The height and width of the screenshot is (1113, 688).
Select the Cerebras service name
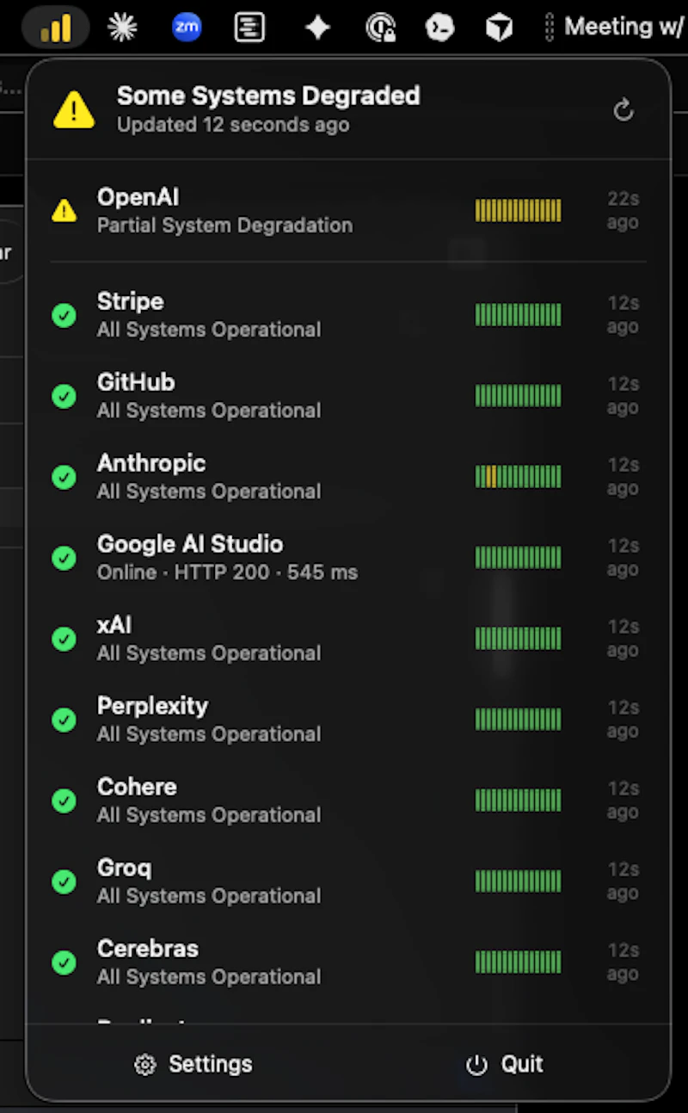(148, 949)
